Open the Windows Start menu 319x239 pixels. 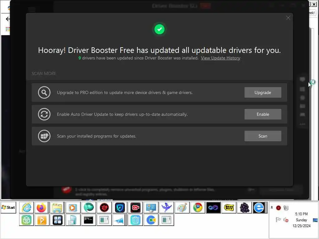pos(8,208)
